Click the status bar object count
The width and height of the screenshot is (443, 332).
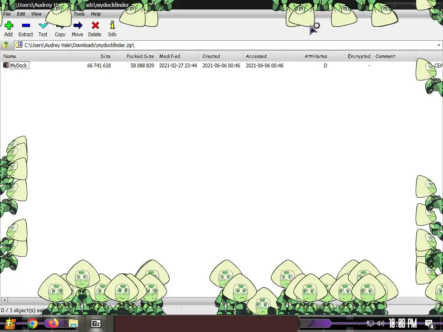click(22, 310)
